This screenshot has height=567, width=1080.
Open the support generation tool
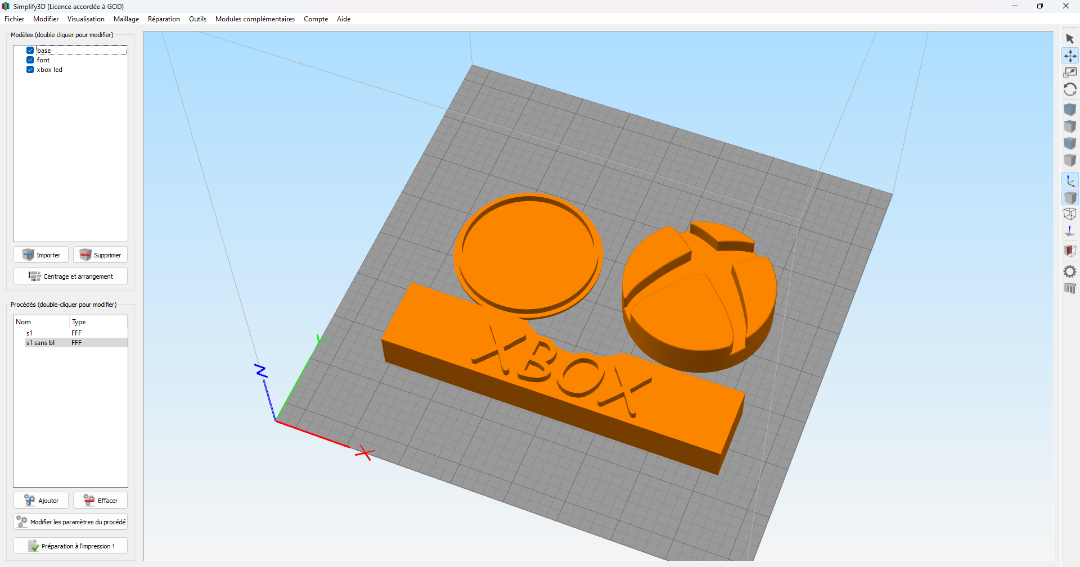tap(1070, 289)
